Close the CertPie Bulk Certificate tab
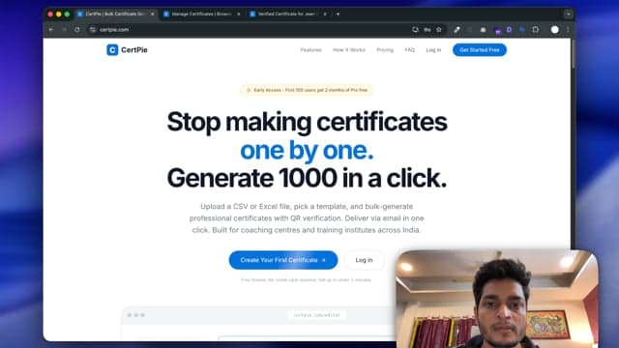 tap(153, 14)
